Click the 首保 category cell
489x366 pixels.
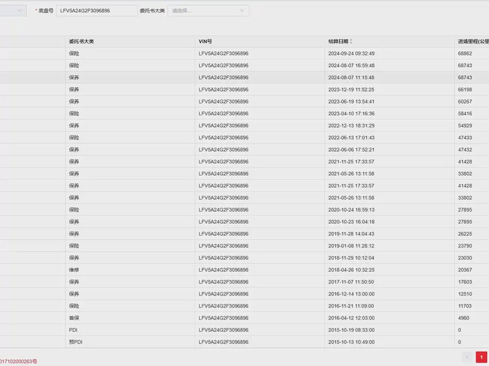click(x=74, y=318)
